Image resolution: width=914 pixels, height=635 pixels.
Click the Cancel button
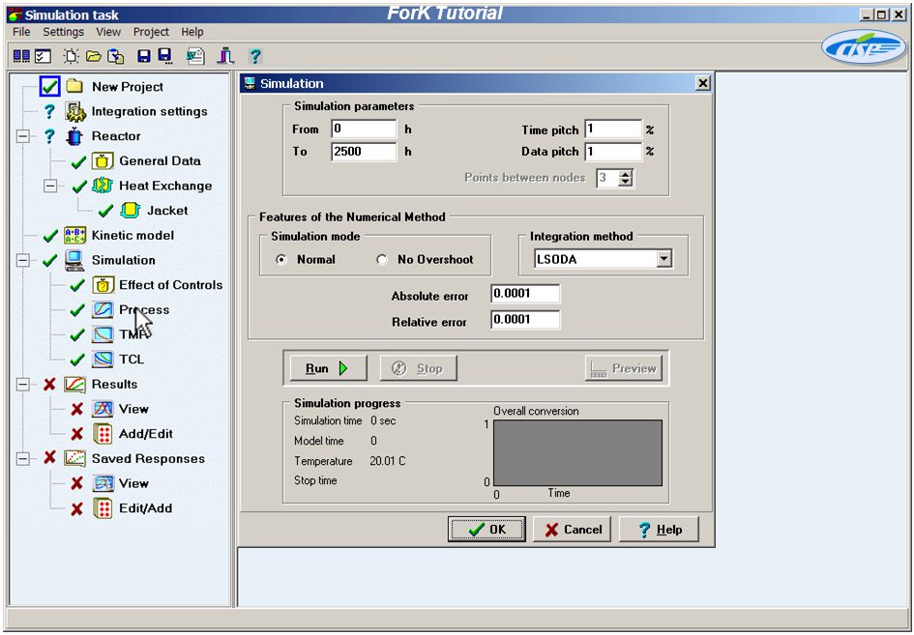(572, 530)
